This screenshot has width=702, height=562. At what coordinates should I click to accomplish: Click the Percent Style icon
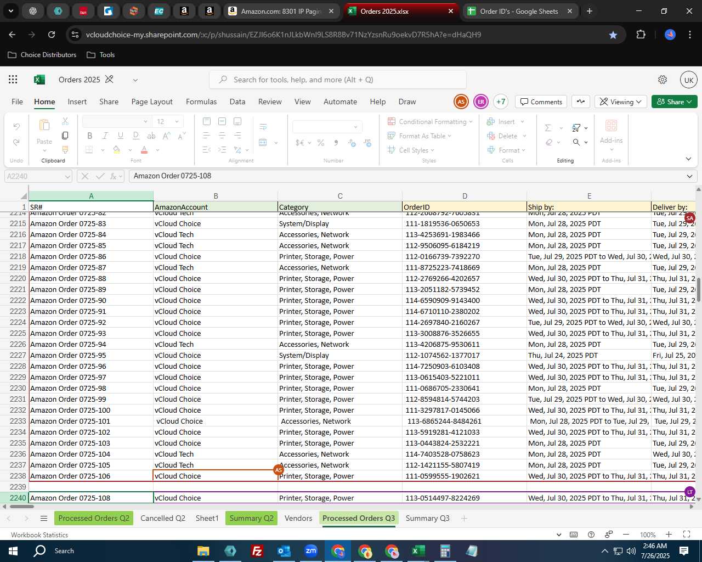click(x=321, y=143)
